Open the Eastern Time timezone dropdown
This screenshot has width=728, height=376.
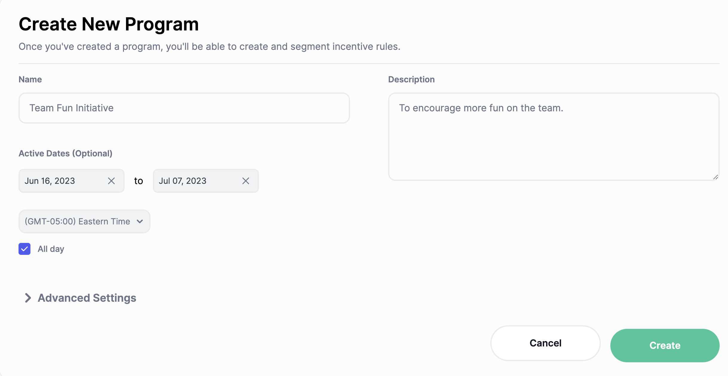point(78,221)
